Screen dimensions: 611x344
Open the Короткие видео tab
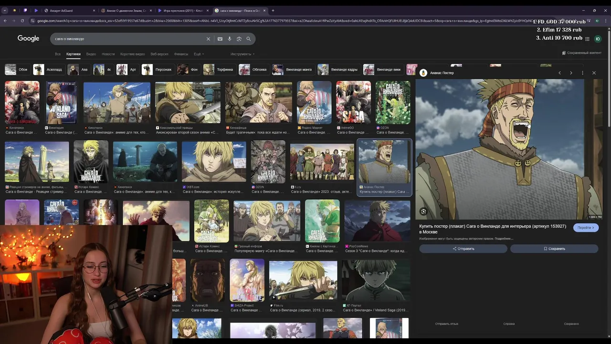[x=133, y=54]
